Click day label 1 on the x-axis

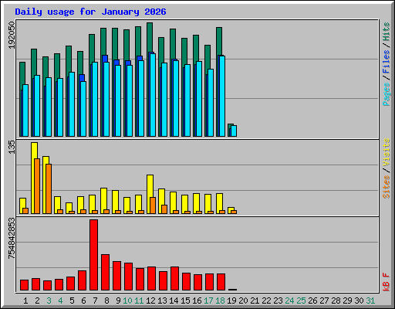25,301
